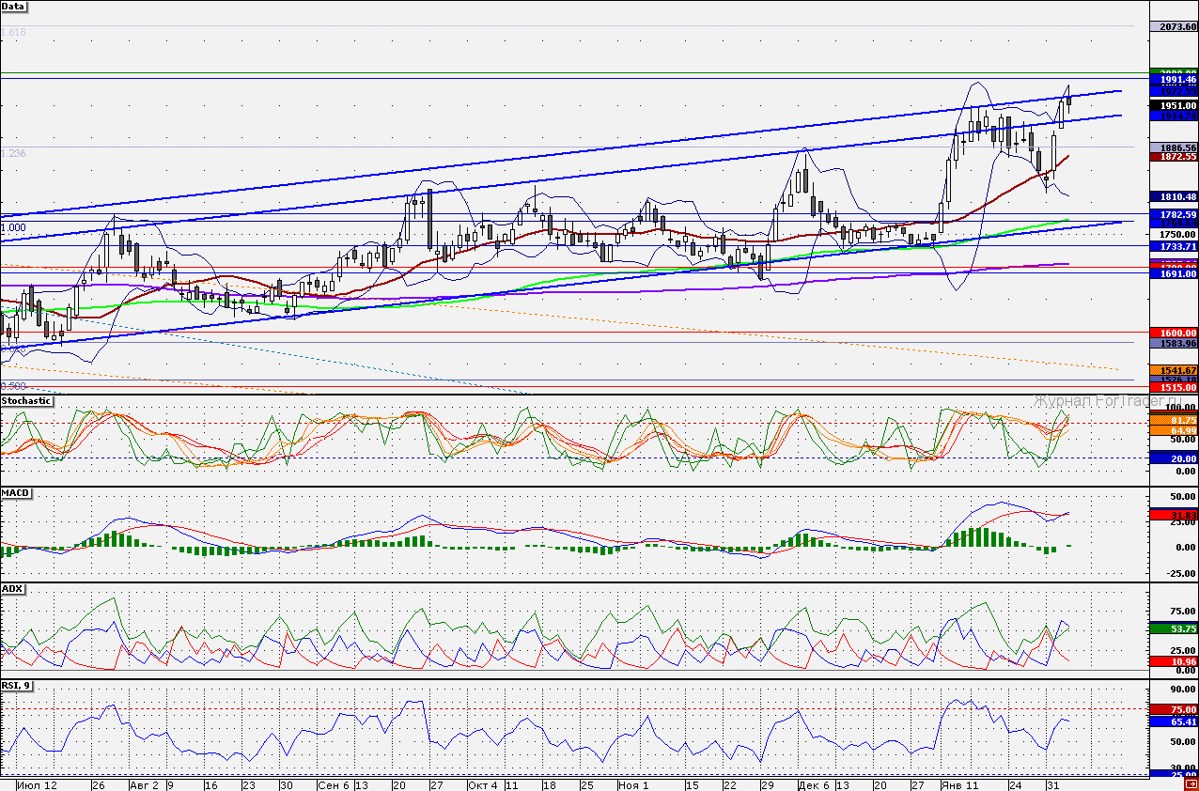Click the orange 1541.67 price tag

coord(1174,370)
